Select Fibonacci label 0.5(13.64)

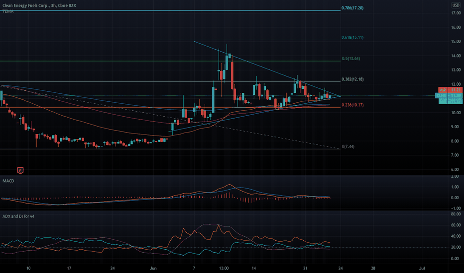[350, 59]
